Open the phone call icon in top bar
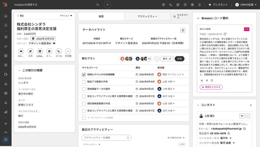Screen dimensions: 260x147 click(171, 5)
